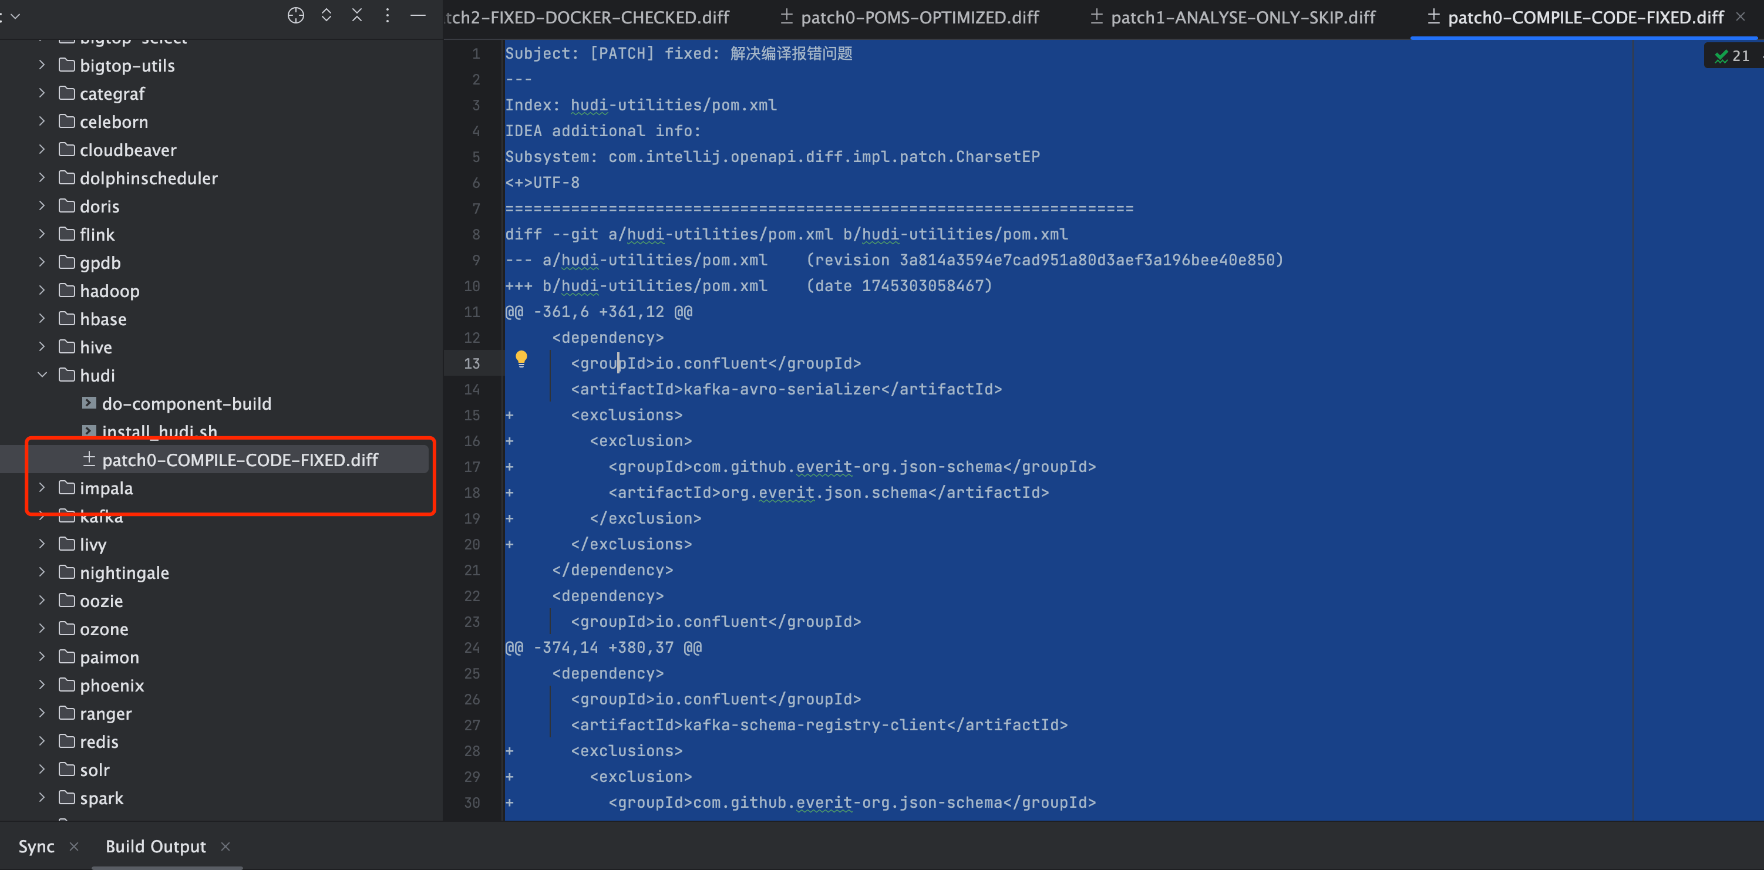
Task: Expand the spark folder
Action: [x=42, y=797]
